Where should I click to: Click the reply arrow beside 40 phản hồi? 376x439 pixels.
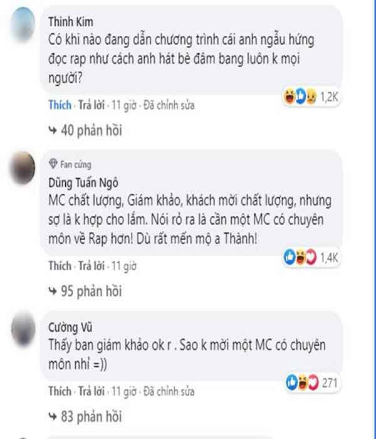(53, 130)
